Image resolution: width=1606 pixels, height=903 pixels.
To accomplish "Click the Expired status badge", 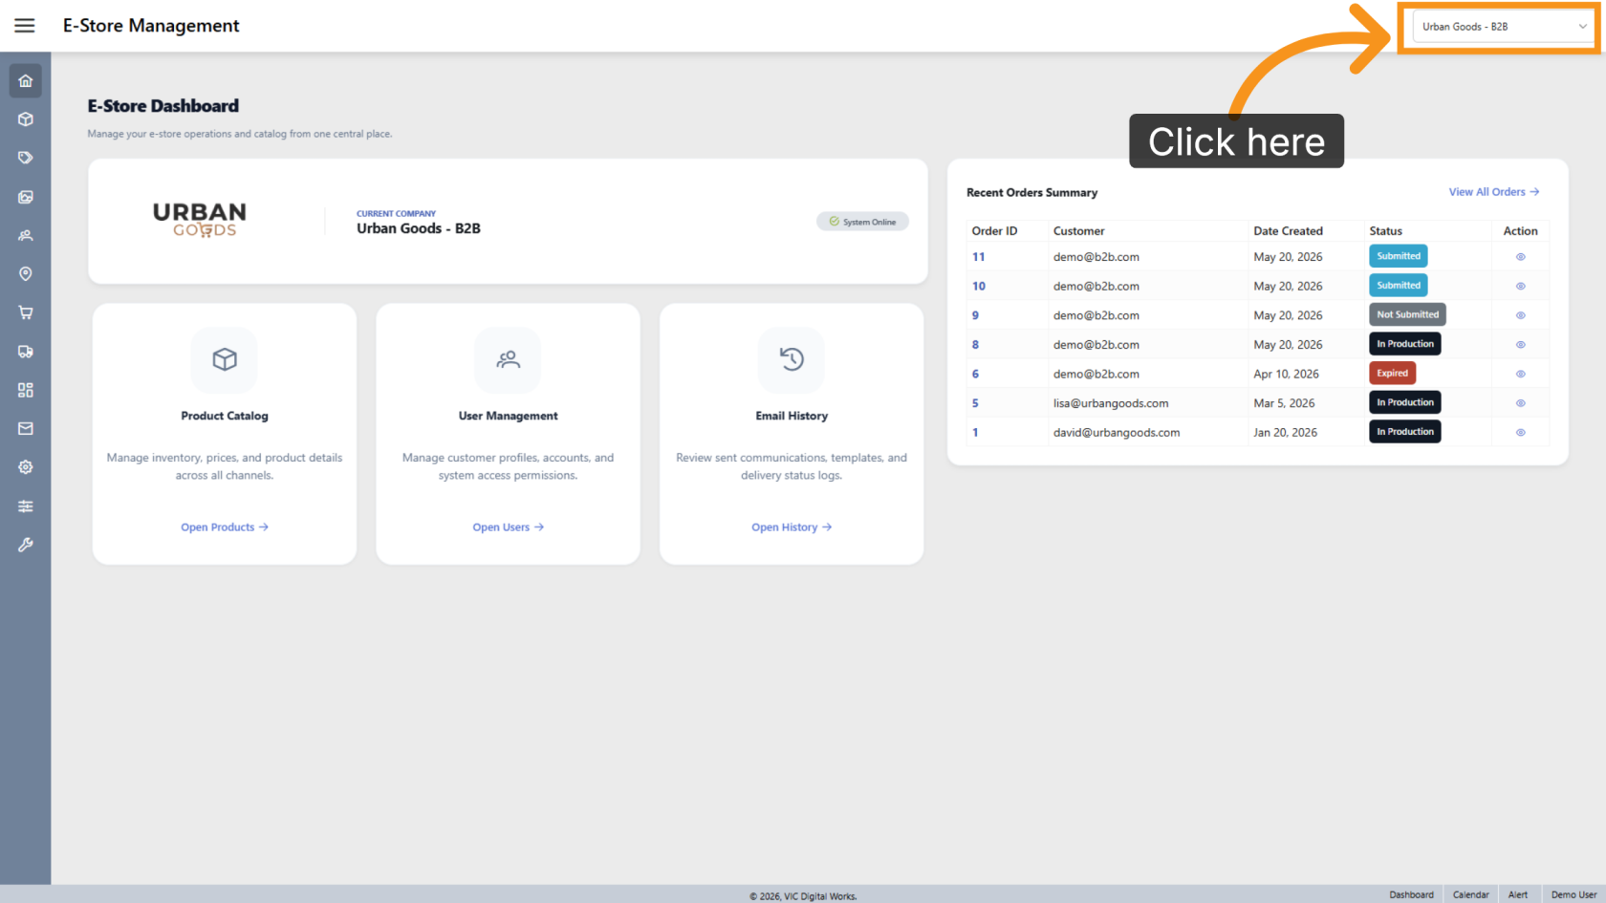I will click(x=1392, y=374).
